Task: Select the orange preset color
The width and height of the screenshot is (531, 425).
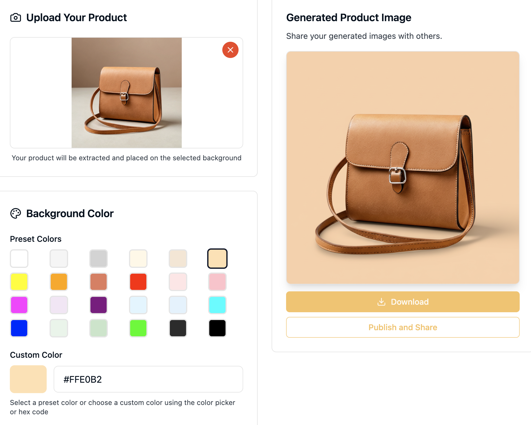Action: pyautogui.click(x=59, y=281)
